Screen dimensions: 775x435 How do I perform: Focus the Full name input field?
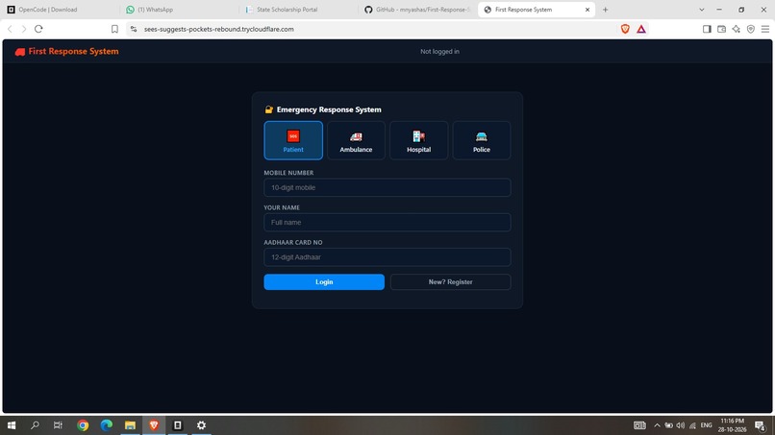pyautogui.click(x=387, y=222)
